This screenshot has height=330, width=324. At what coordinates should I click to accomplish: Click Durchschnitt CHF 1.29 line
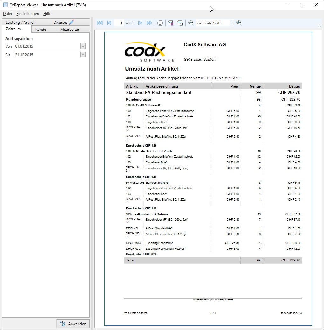coord(141,145)
